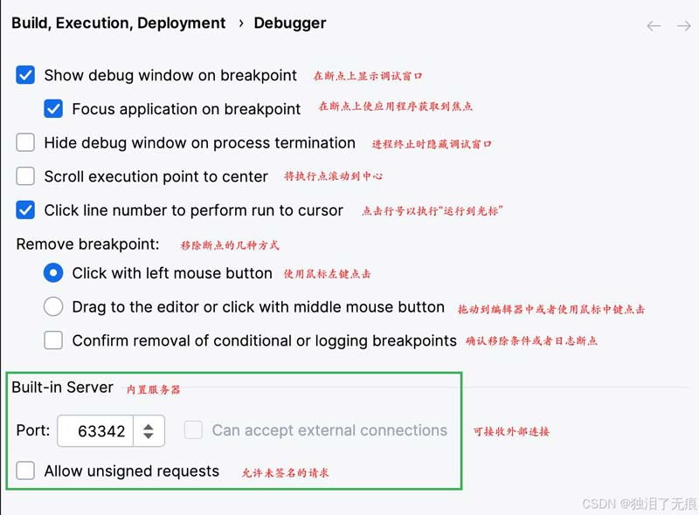Click the 'Port:' label
The image size is (699, 515).
[x=32, y=429]
